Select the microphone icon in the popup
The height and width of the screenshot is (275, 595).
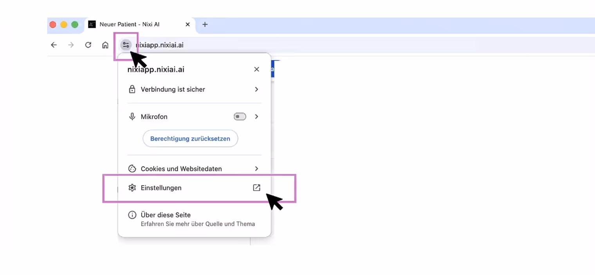[132, 116]
